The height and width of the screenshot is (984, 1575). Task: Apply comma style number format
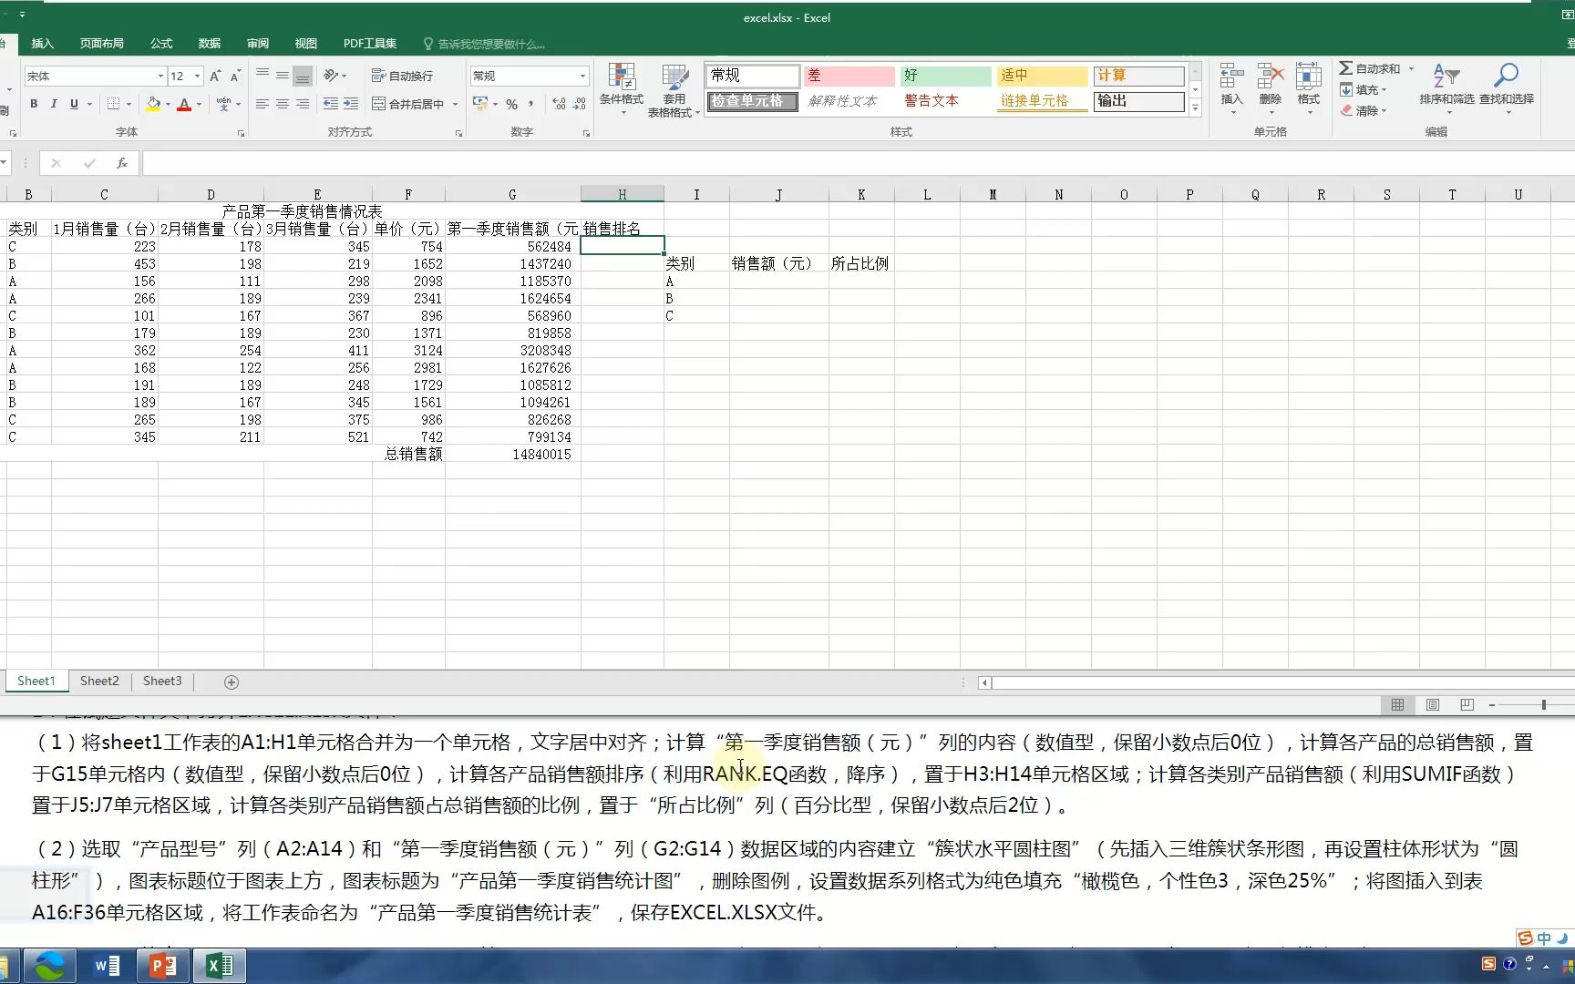point(531,104)
